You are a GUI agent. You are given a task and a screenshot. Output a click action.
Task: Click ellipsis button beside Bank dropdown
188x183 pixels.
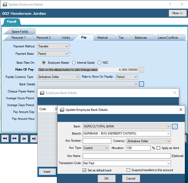pyautogui.click(x=175, y=127)
